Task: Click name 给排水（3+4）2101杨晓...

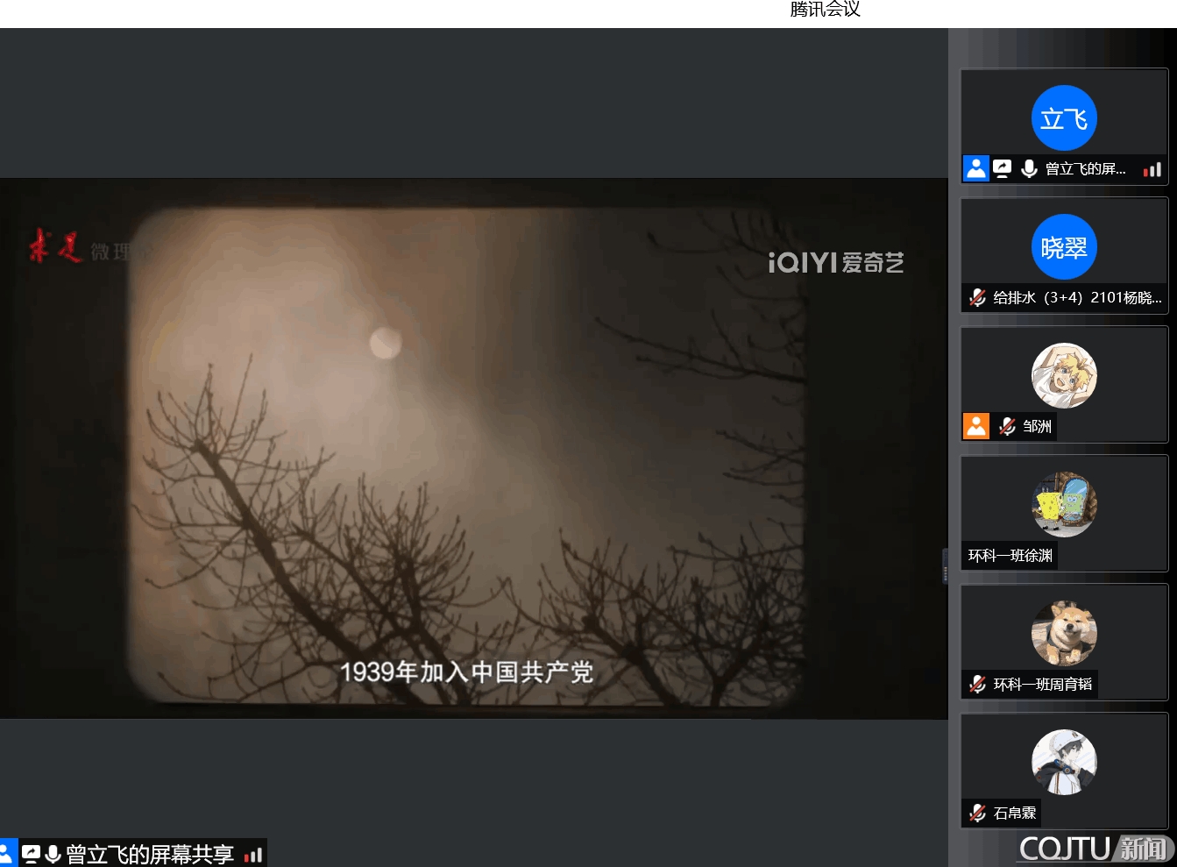Action: (1077, 298)
